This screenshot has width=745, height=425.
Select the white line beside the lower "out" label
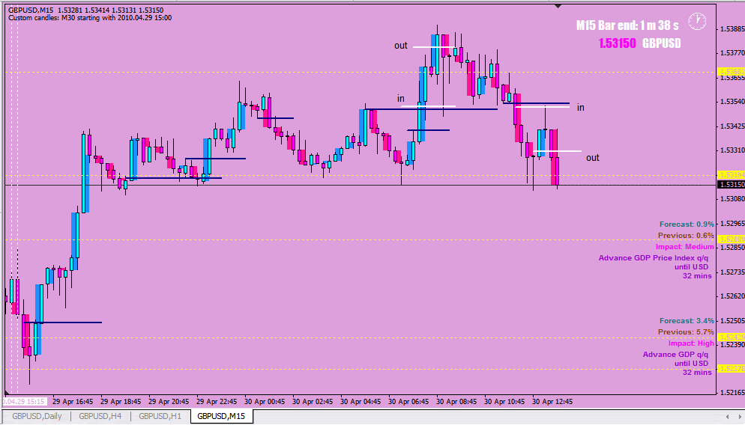558,151
